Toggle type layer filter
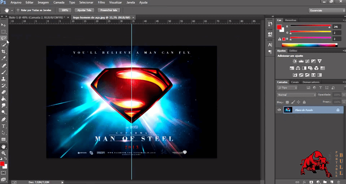The width and height of the screenshot is (346, 184). [x=320, y=88]
